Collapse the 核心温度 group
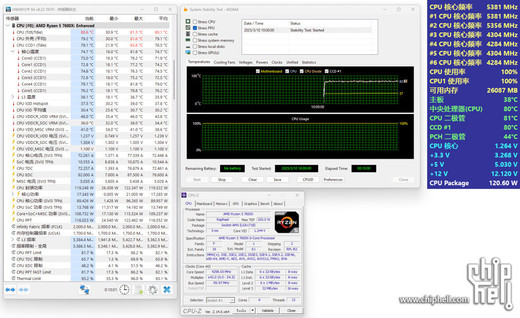Viewport: 520px width, 318px height. point(13,51)
